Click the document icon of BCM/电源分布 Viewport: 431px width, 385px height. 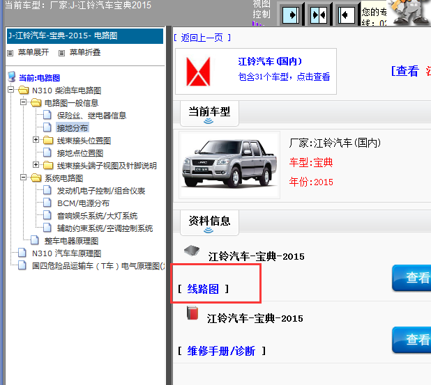pyautogui.click(x=47, y=203)
